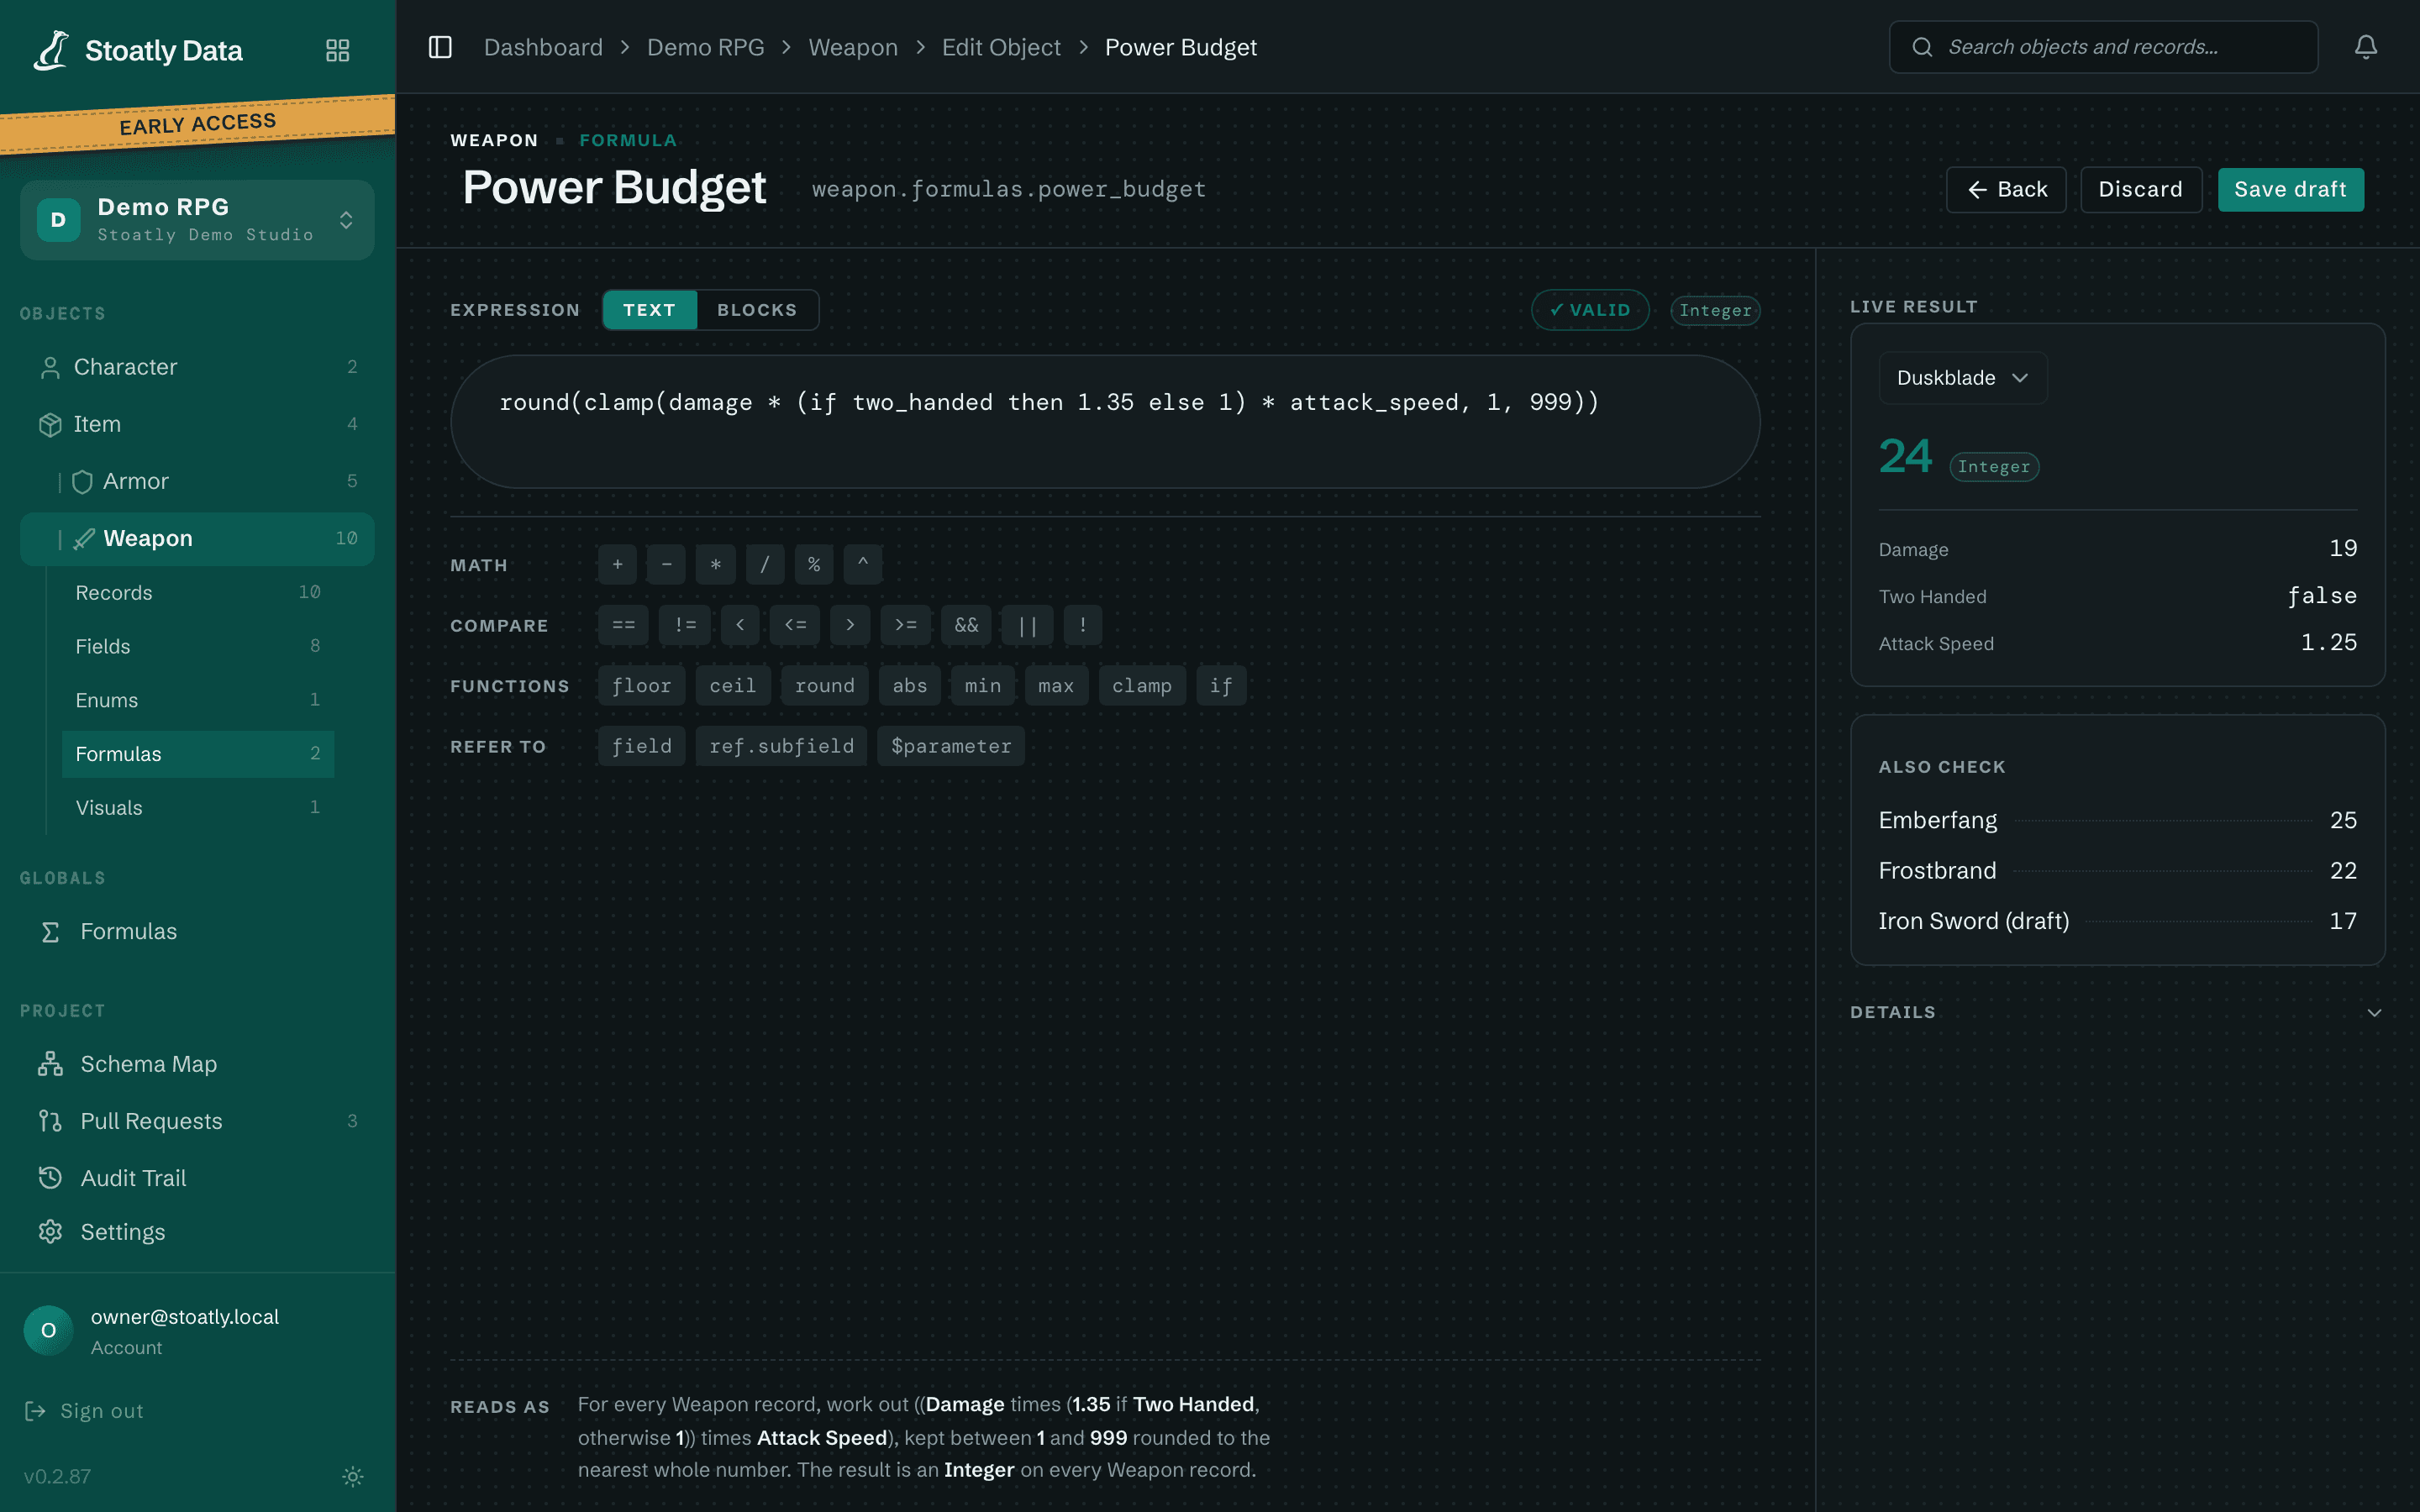Open the Weapon Fields sub-item

(x=198, y=646)
